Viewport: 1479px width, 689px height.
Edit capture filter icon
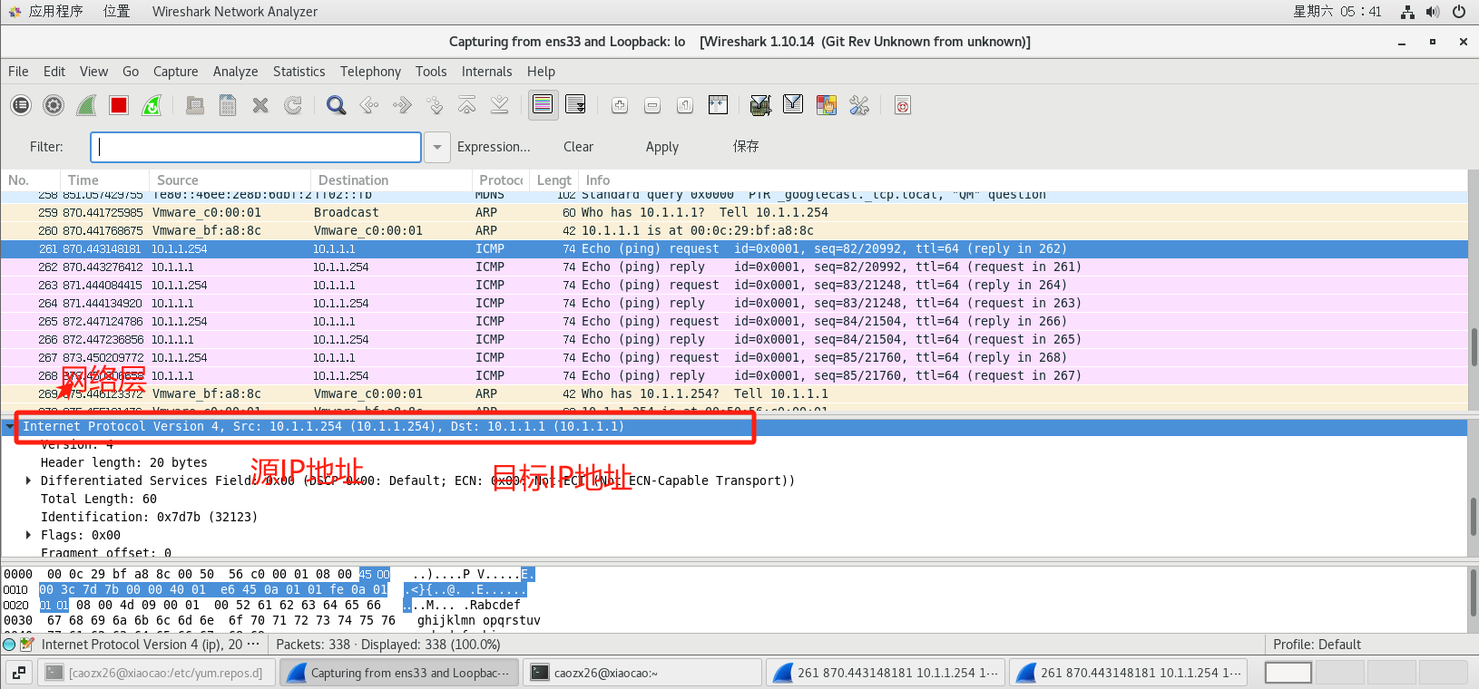[x=760, y=105]
